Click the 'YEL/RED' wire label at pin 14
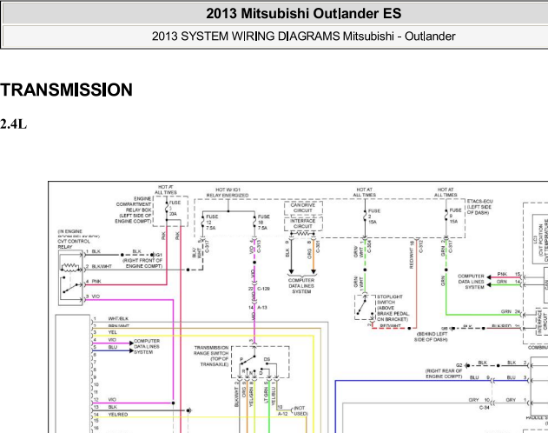Viewport: 548px width, 433px height. coord(118,415)
